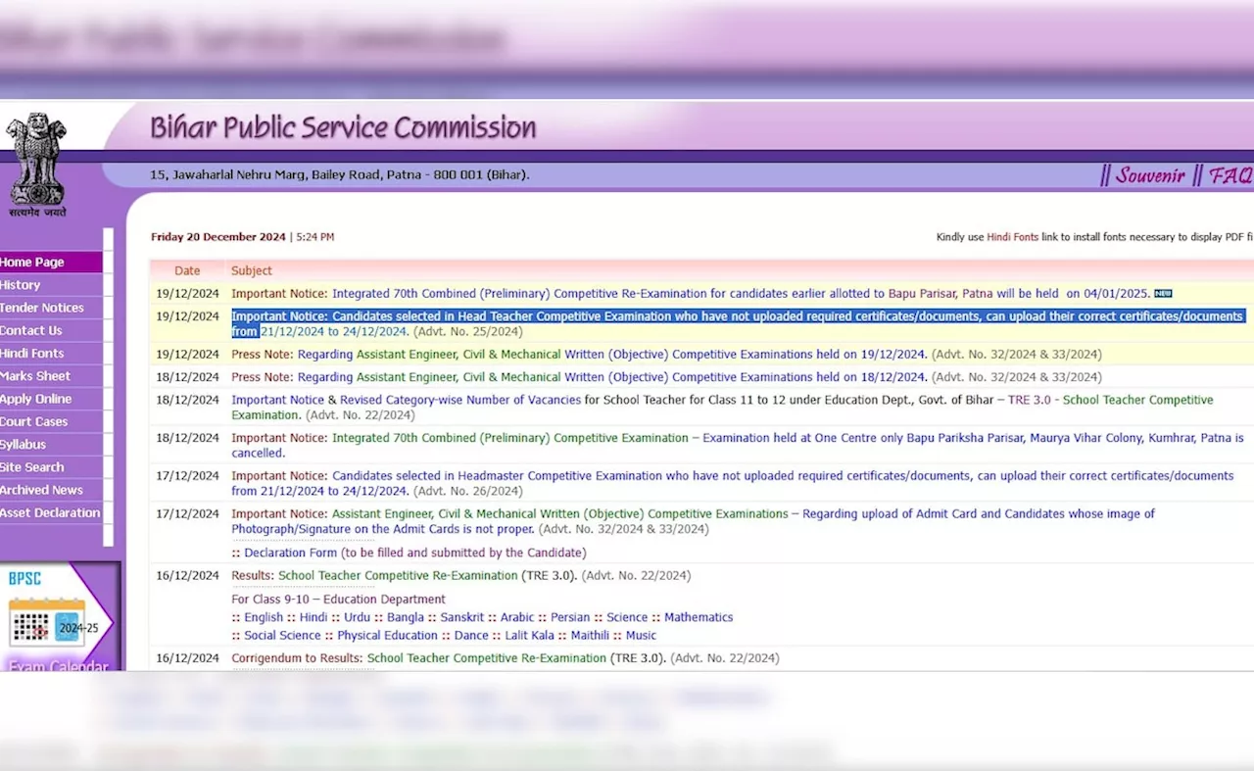Open the Contact Us page

click(51, 330)
